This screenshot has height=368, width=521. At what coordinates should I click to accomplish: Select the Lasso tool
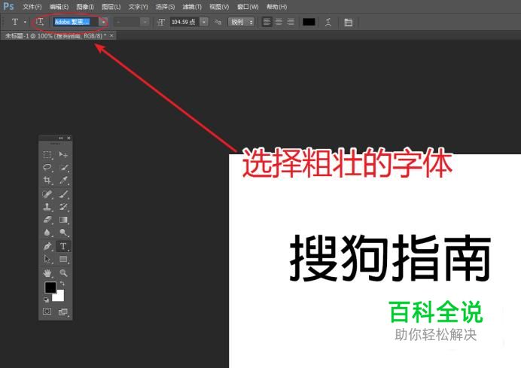click(x=47, y=167)
